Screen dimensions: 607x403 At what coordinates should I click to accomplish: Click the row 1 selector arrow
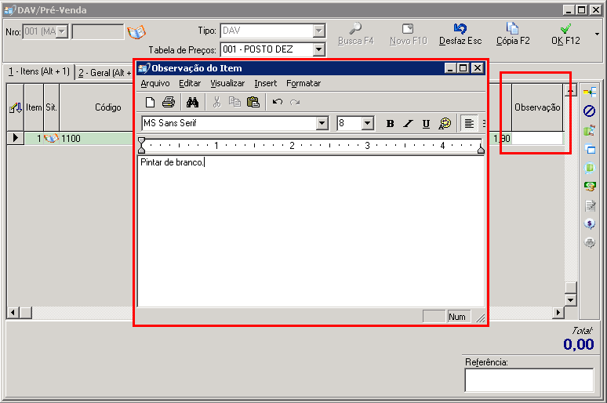16,138
